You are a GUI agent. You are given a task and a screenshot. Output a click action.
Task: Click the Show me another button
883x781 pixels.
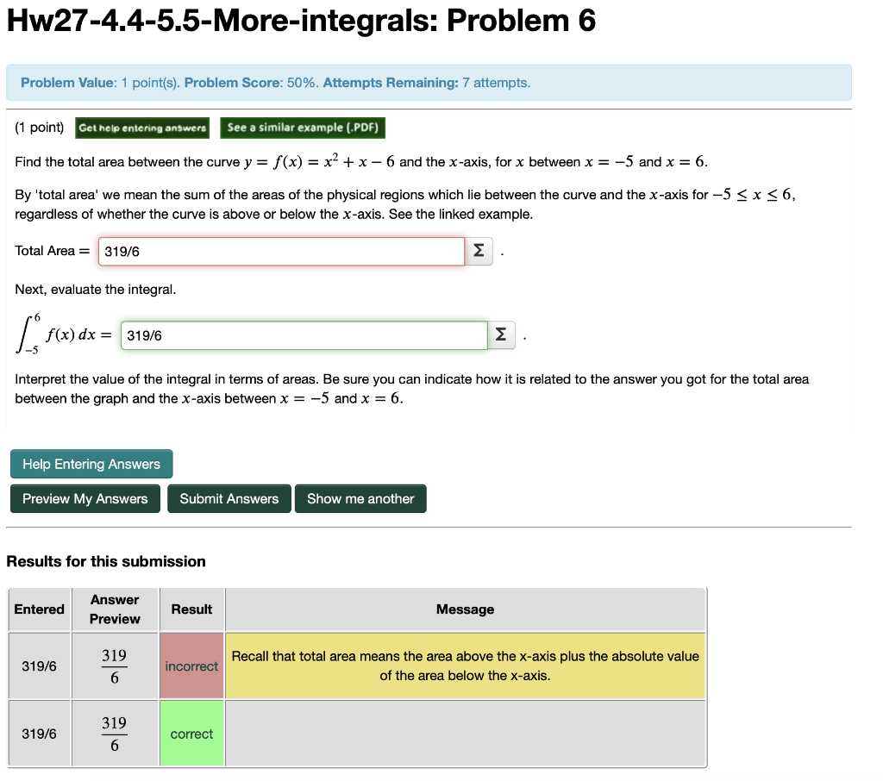click(x=360, y=498)
